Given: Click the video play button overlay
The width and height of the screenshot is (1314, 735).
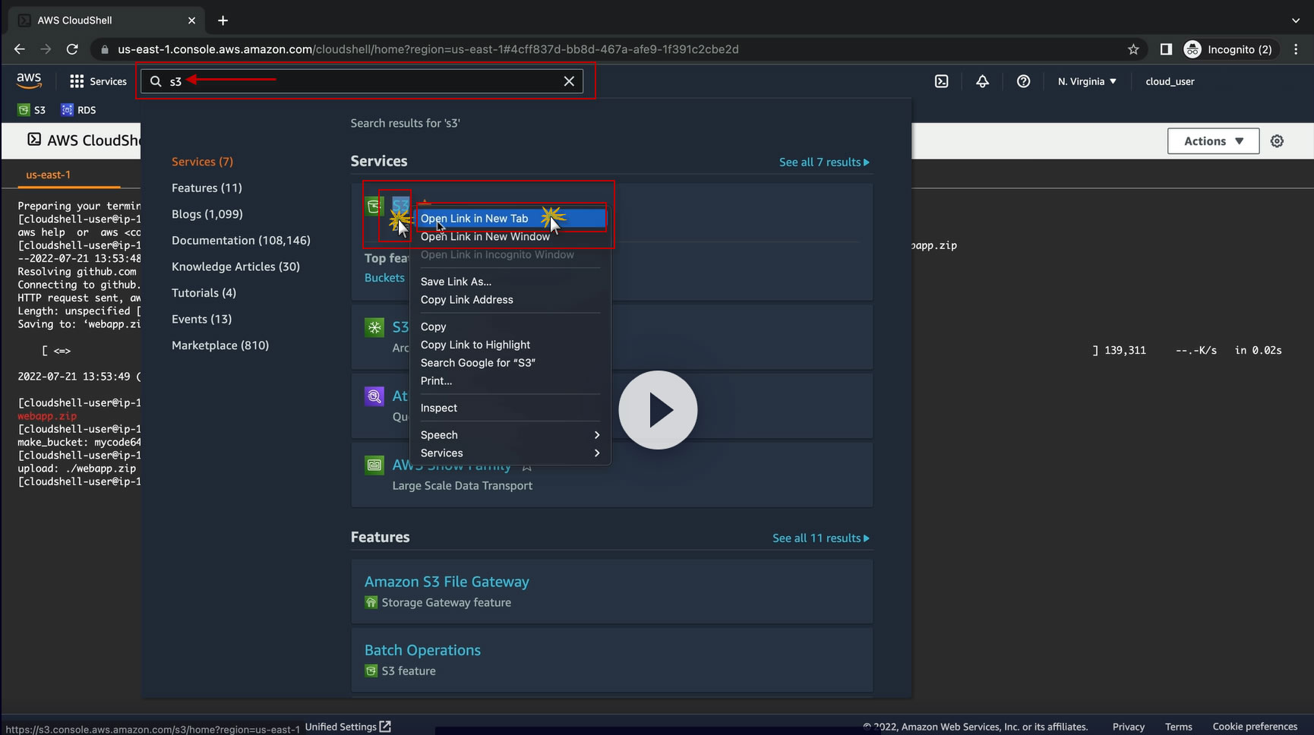Looking at the screenshot, I should coord(658,410).
